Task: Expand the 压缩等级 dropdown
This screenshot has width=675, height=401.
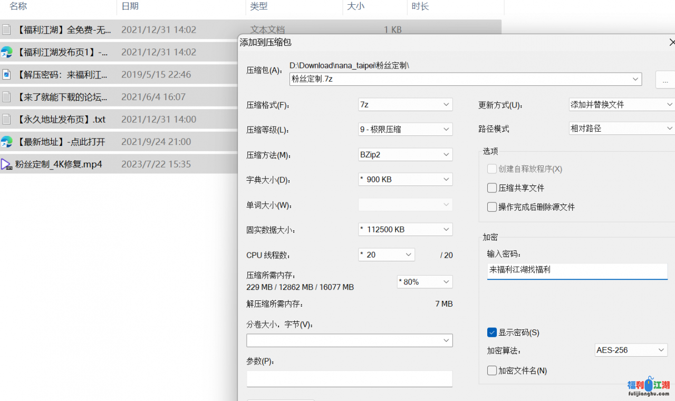Action: 405,129
